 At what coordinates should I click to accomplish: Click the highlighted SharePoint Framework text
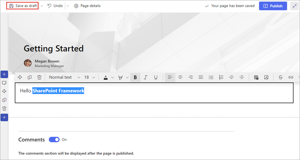(58, 91)
